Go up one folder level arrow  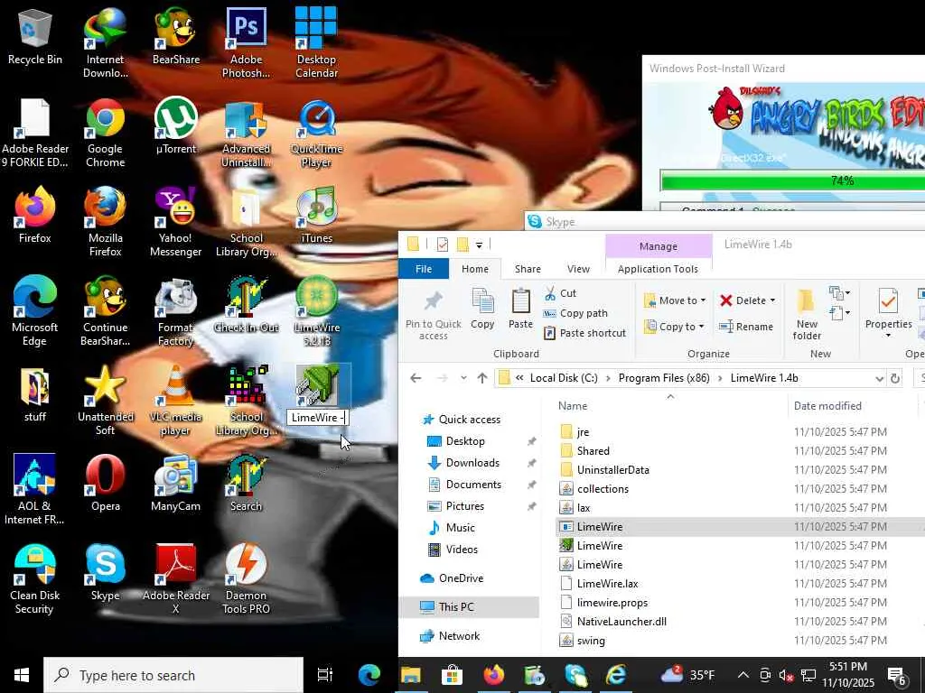pyautogui.click(x=482, y=378)
